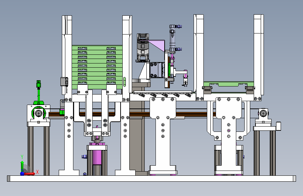Viewport: 303px width, 196px height.
Task: Select the stack of green trays in left magazine
Action: 97,67
